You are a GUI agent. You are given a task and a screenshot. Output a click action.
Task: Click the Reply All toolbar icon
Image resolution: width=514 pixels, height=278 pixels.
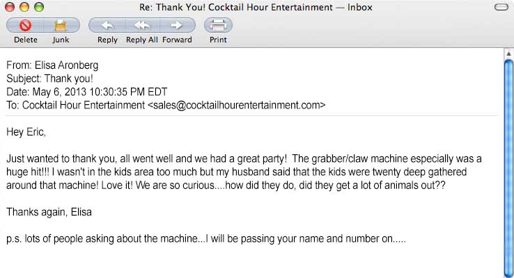point(142,26)
